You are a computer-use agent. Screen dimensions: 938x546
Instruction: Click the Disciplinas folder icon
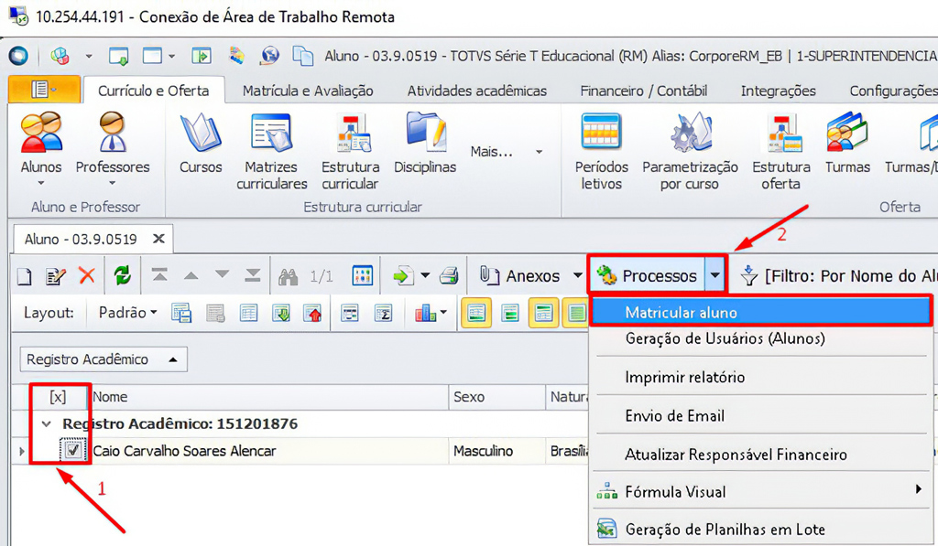pyautogui.click(x=425, y=134)
